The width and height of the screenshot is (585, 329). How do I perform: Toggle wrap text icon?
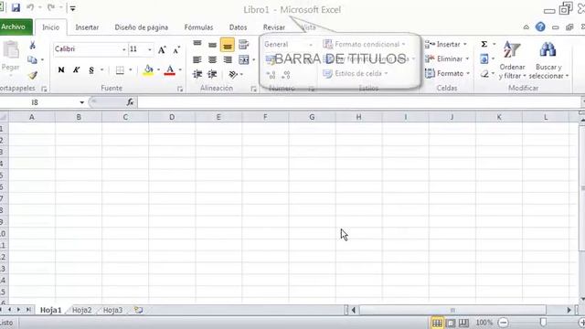tap(243, 45)
